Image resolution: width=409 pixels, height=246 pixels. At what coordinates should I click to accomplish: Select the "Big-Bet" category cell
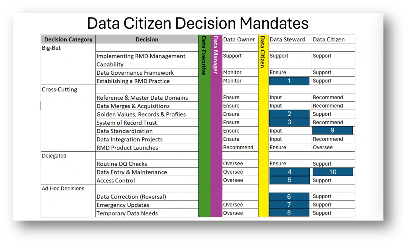click(x=68, y=64)
